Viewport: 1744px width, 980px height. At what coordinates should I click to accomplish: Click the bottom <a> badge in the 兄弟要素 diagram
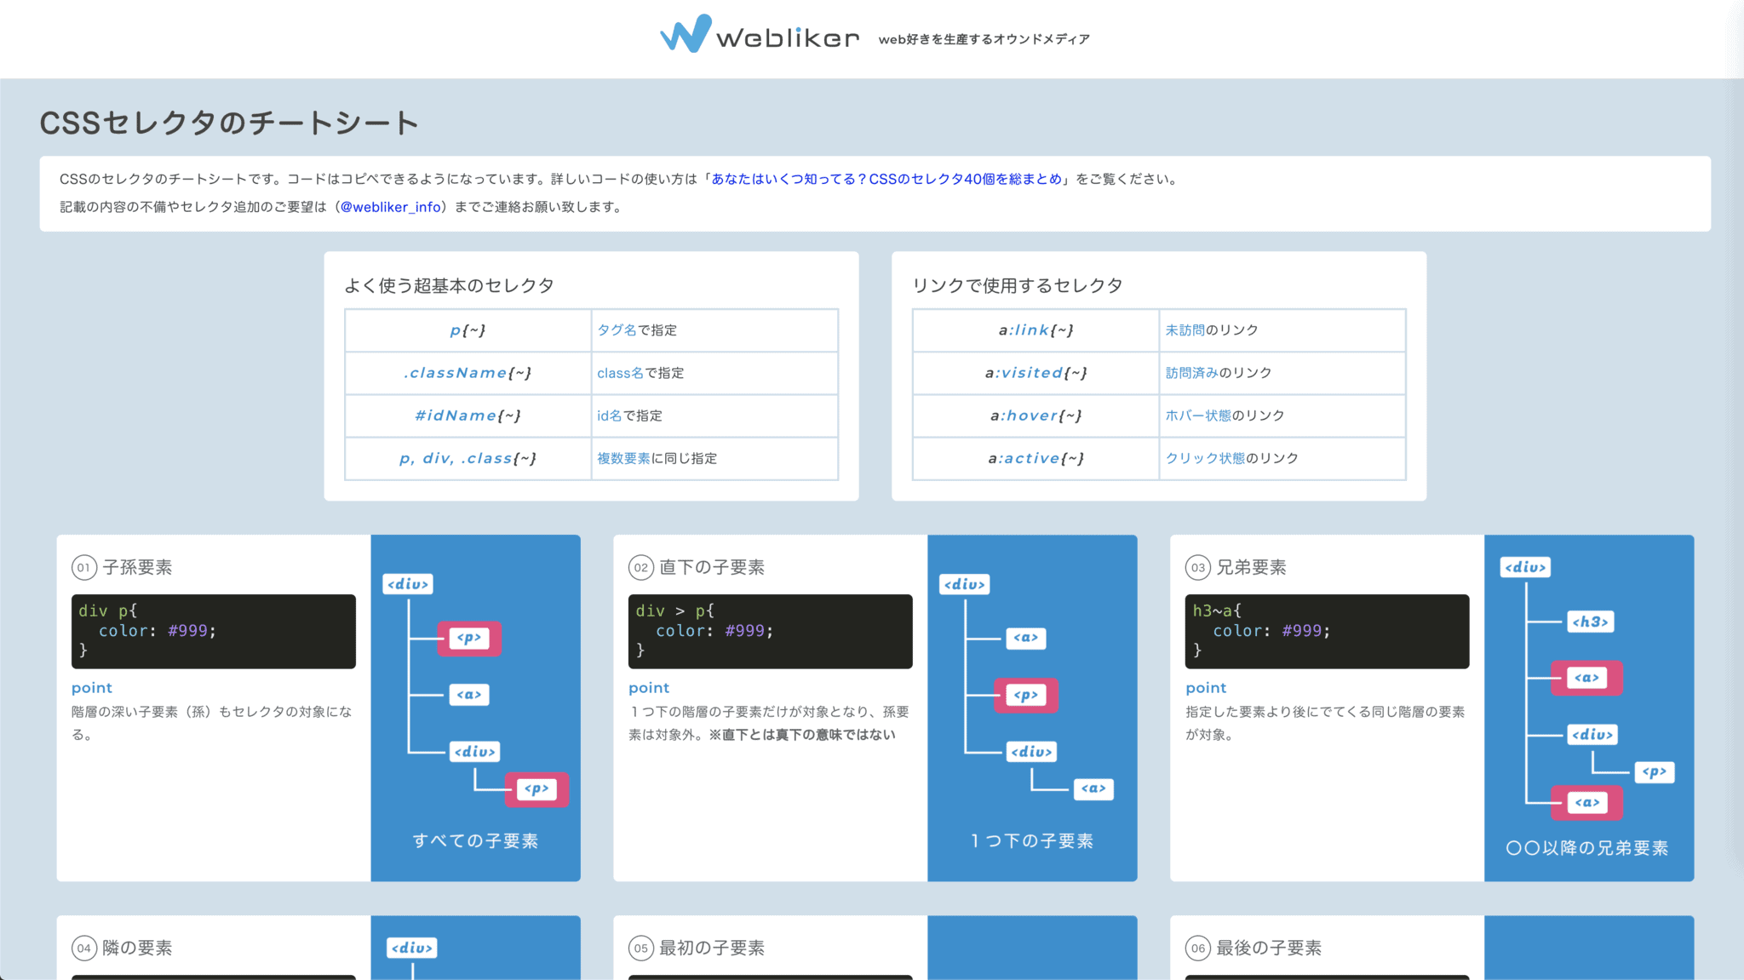tap(1586, 801)
